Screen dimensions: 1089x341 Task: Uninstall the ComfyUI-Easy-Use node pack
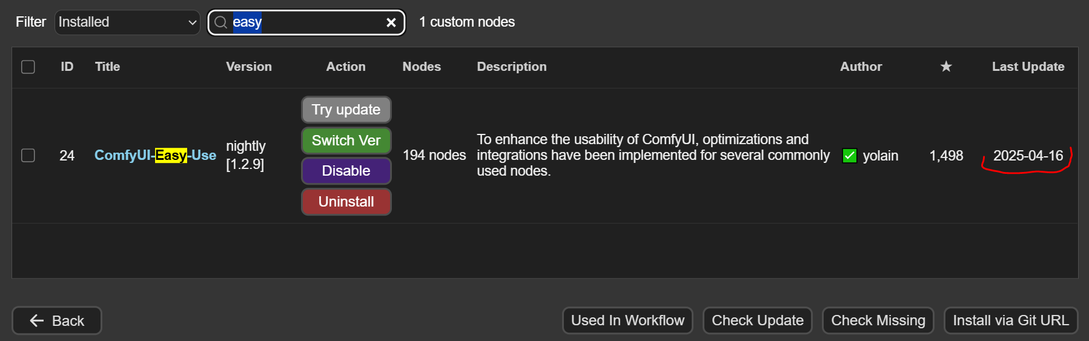tap(346, 202)
